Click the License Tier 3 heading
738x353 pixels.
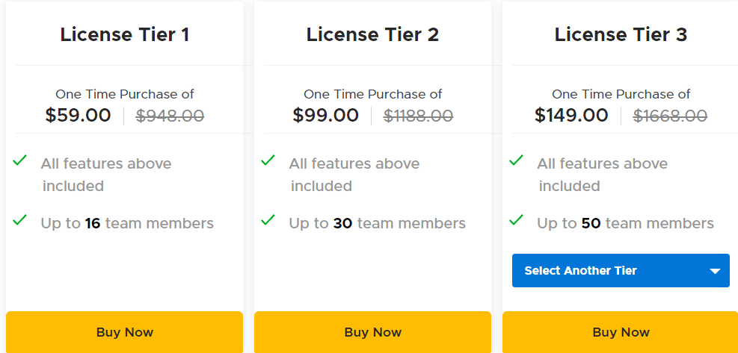pyautogui.click(x=621, y=34)
